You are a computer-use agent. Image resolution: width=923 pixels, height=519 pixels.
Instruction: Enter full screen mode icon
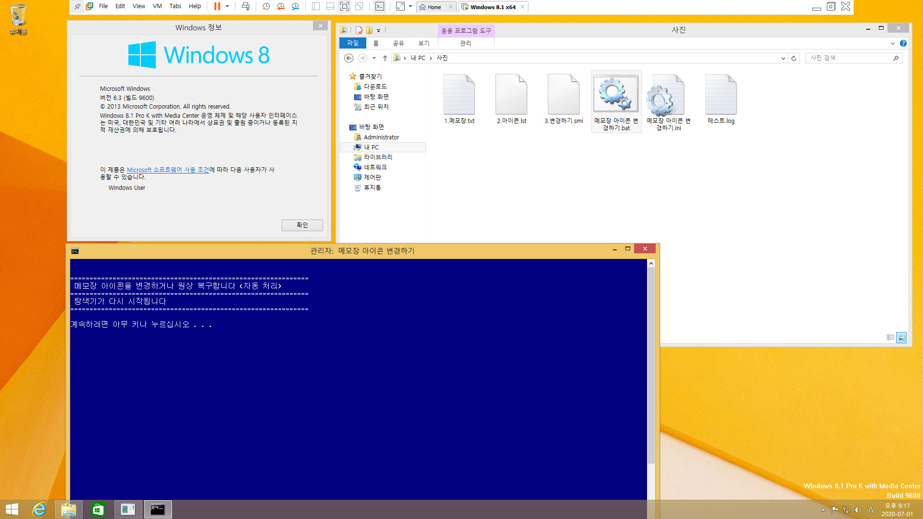[345, 6]
